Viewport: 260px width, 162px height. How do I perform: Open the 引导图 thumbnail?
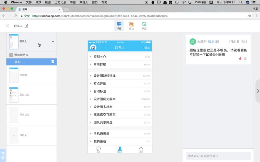coord(14,75)
